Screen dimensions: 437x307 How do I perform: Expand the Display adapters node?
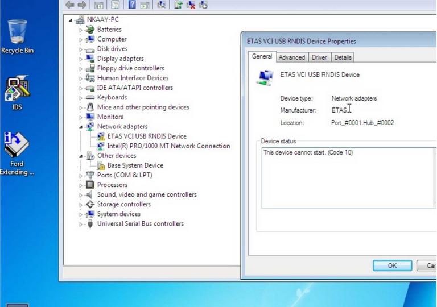[x=81, y=59]
